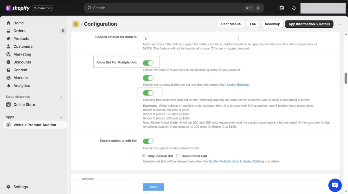348x194 pixels.
Task: Click the Save button
Action: click(x=153, y=187)
